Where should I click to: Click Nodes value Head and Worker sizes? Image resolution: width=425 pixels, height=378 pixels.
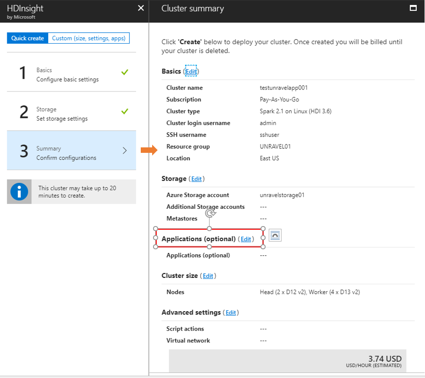coord(310,292)
